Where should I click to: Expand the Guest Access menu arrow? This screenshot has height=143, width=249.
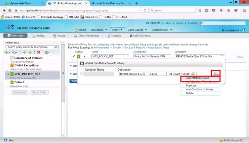click(x=146, y=30)
